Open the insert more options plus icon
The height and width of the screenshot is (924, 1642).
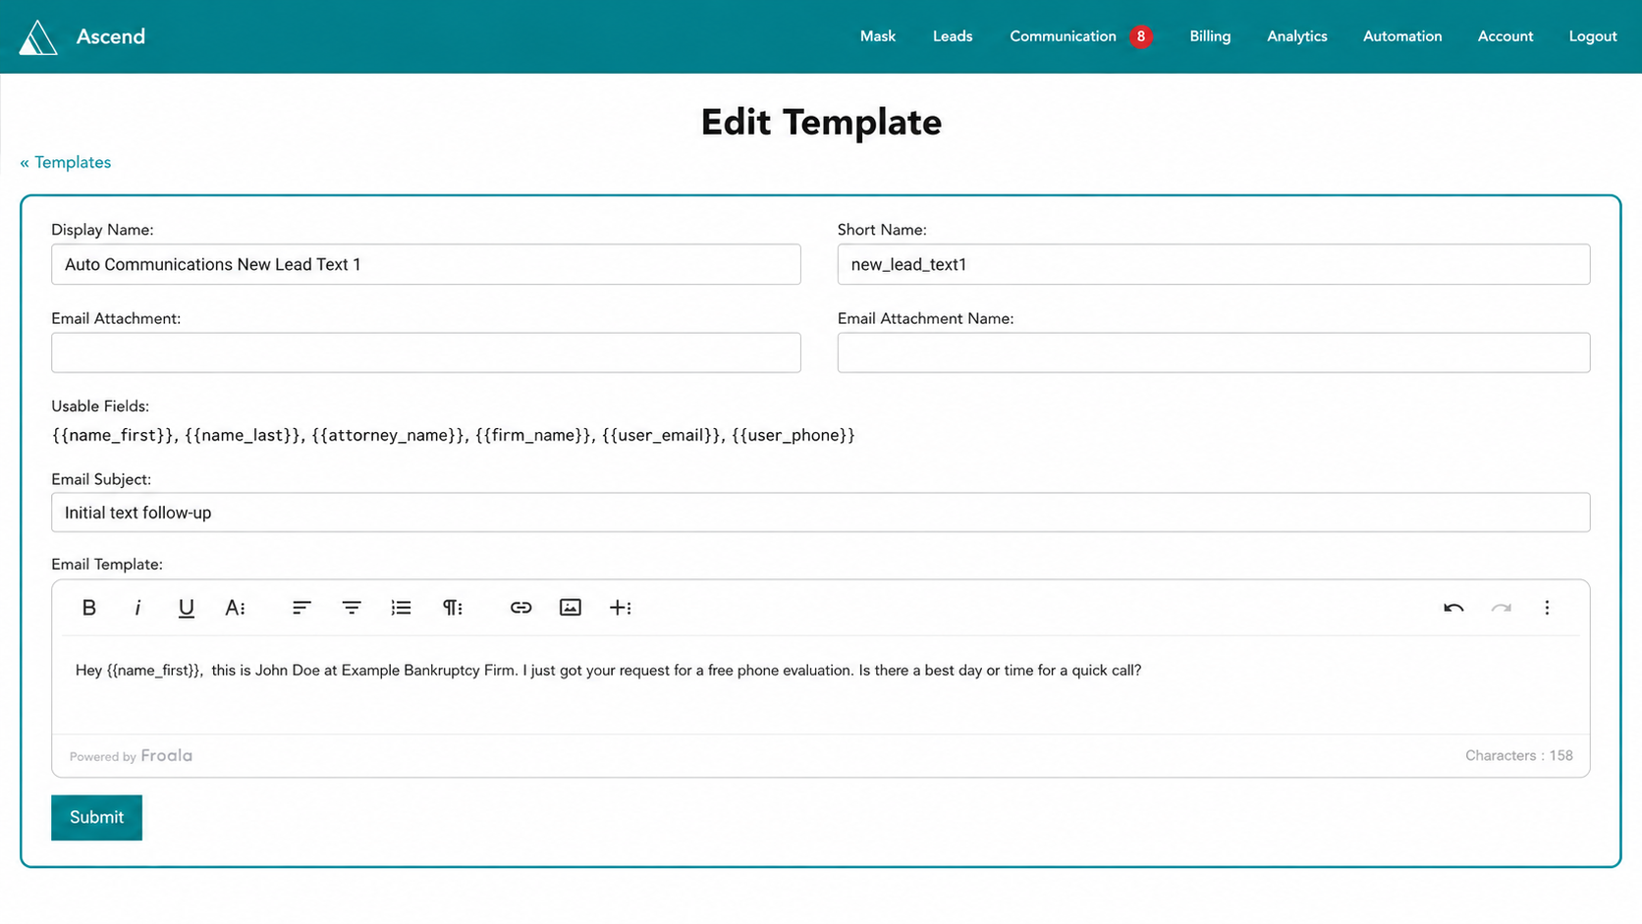coord(621,608)
